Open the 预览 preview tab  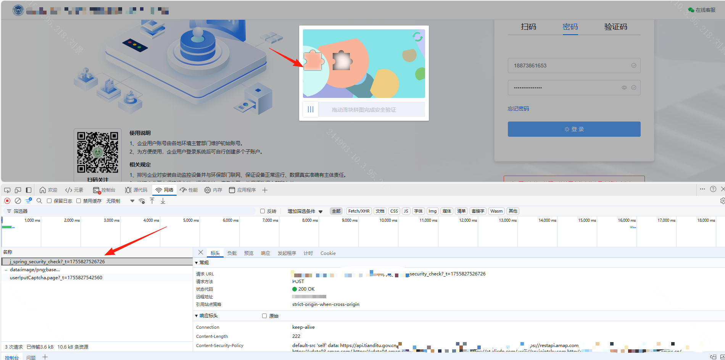click(249, 253)
